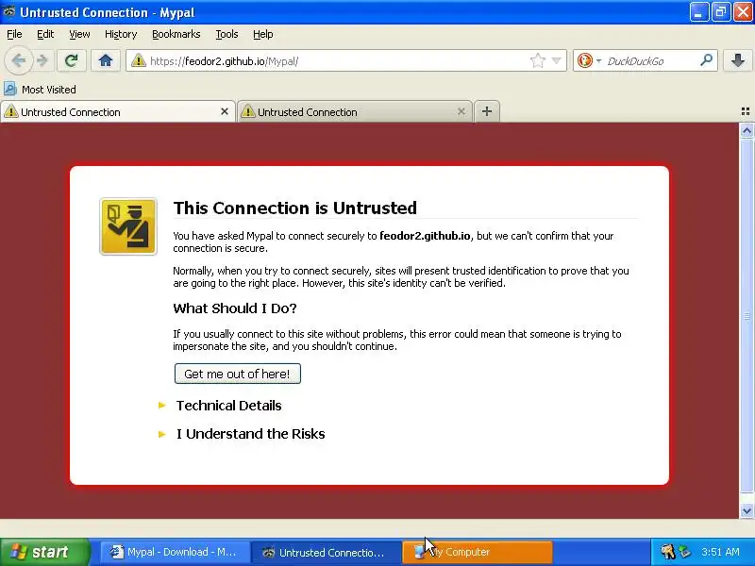
Task: Close the second Untrusted Connection tab
Action: 461,111
